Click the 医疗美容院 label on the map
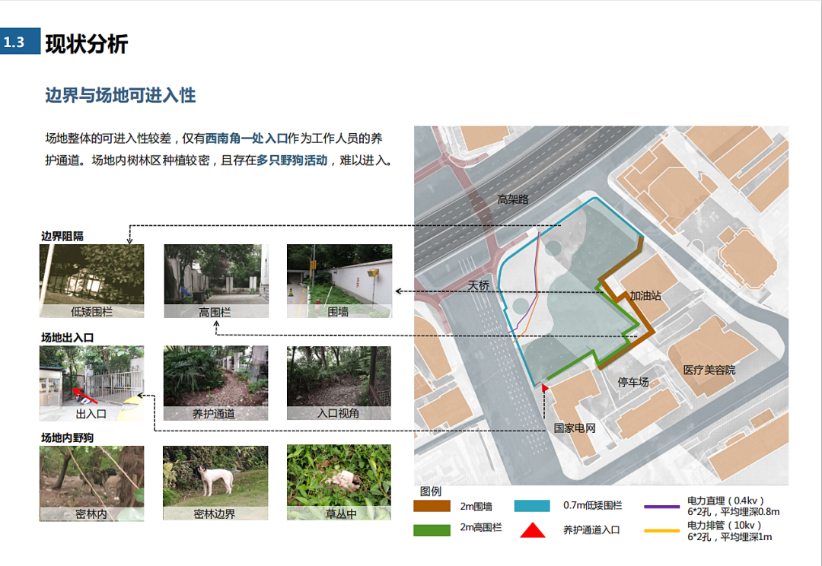Screen dimensions: 822x566 (x=709, y=370)
